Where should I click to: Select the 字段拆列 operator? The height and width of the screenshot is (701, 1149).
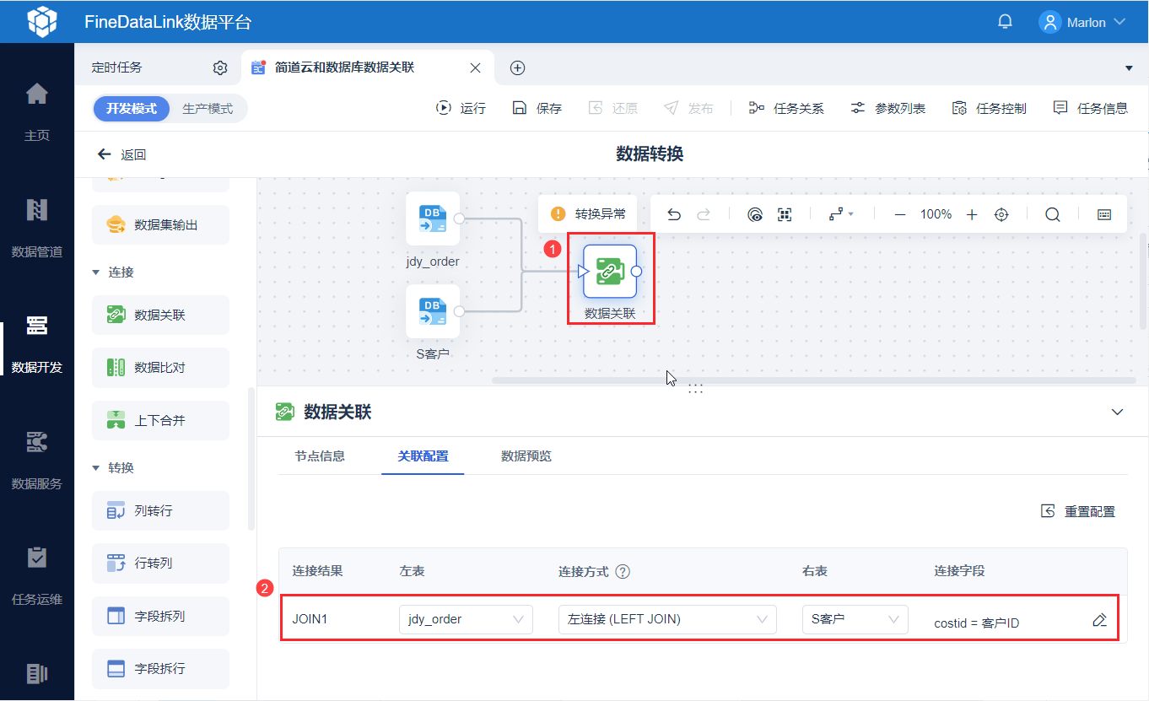pos(160,616)
